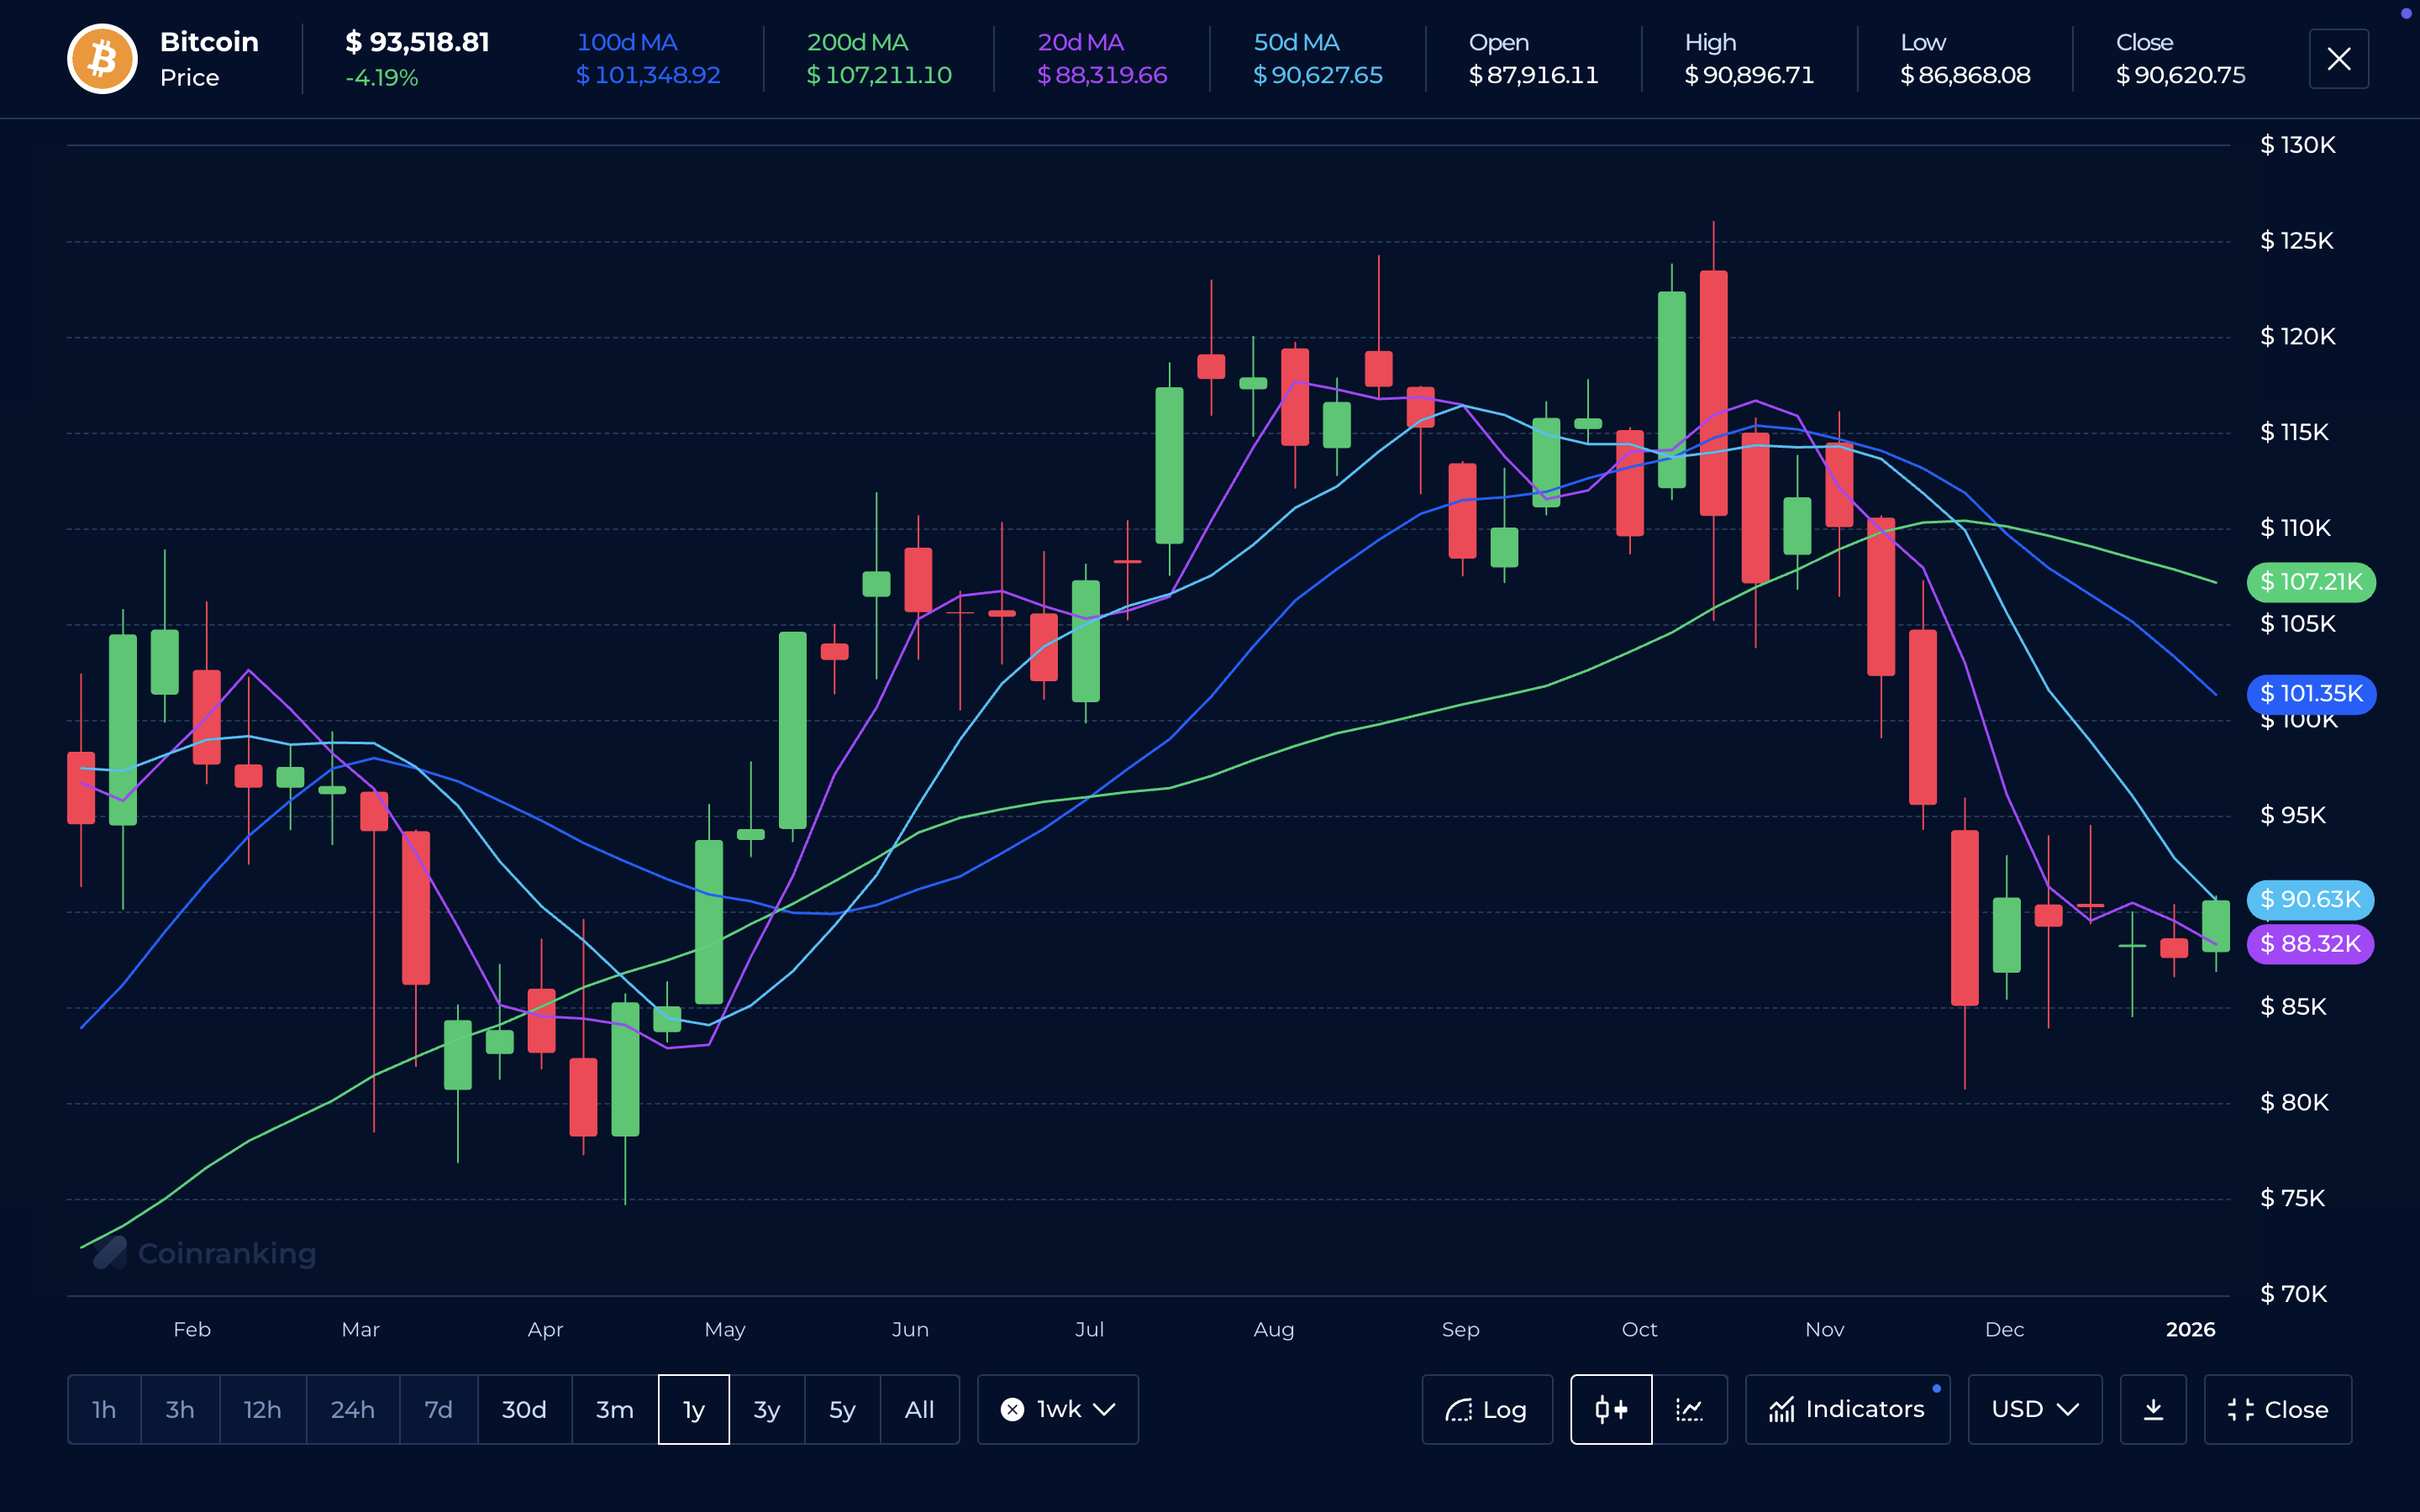Screen dimensions: 2420x1512
Task: Click the 7d time range button
Action: tap(437, 1409)
